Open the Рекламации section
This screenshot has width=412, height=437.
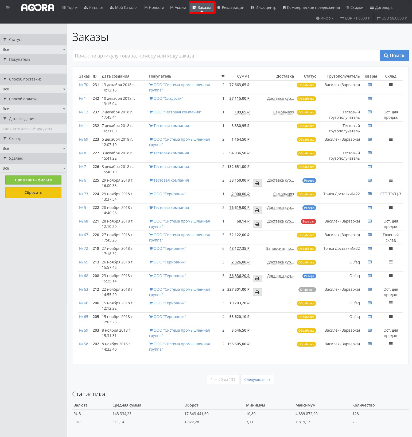(x=231, y=7)
